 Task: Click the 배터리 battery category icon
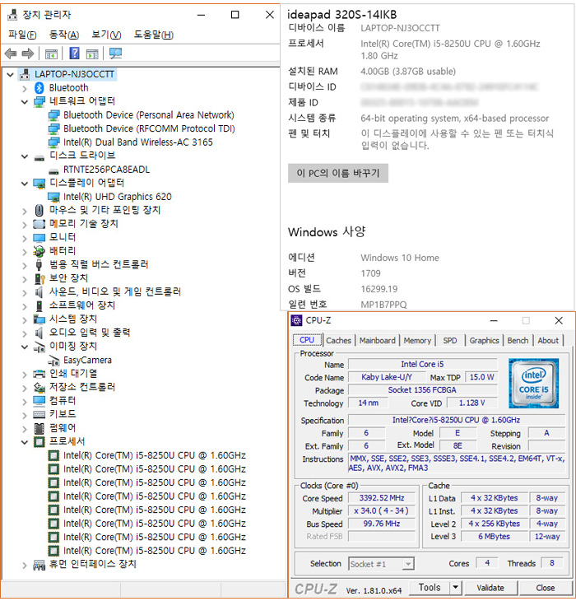39,251
